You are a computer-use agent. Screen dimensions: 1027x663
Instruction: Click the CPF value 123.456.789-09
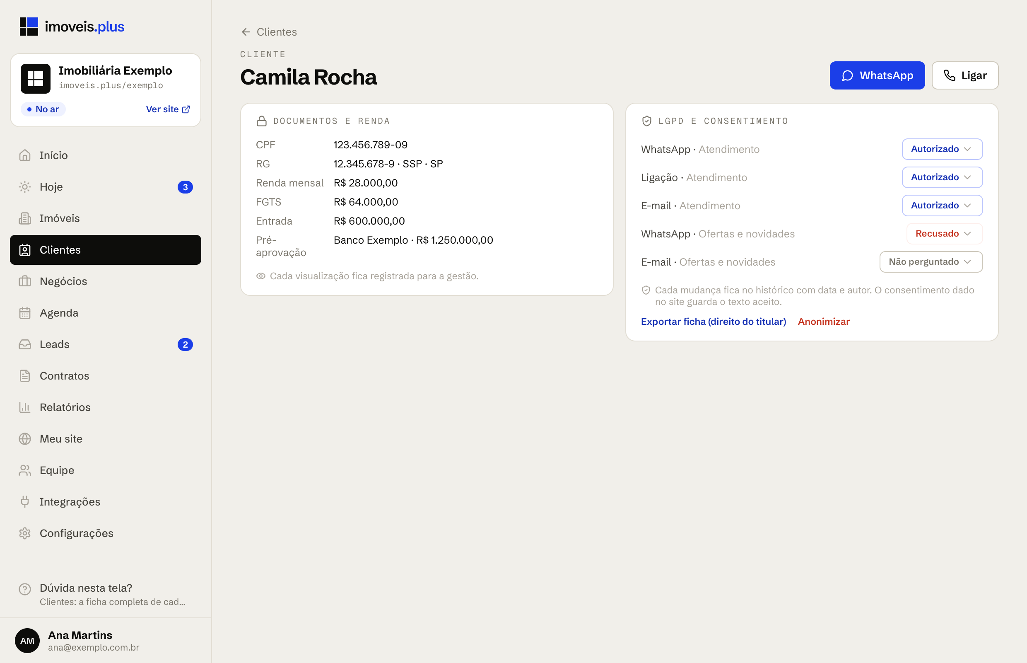pos(371,145)
